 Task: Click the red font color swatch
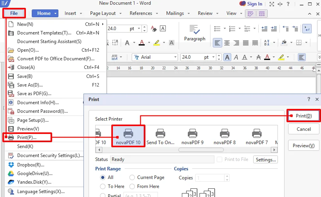141,42
